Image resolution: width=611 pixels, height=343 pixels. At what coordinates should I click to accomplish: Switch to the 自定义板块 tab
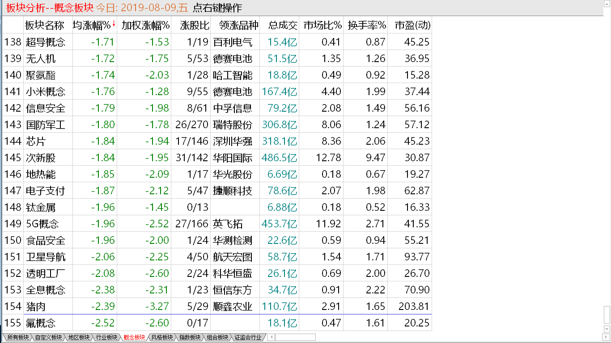point(48,337)
